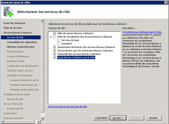Open the Accès Bureau à distance par le Web description link
The image size is (169, 124).
click(x=143, y=32)
